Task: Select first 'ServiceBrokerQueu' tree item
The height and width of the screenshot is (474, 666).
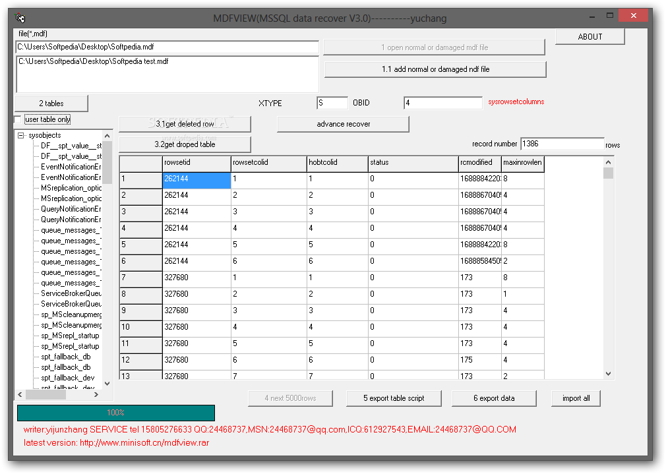Action: click(71, 293)
